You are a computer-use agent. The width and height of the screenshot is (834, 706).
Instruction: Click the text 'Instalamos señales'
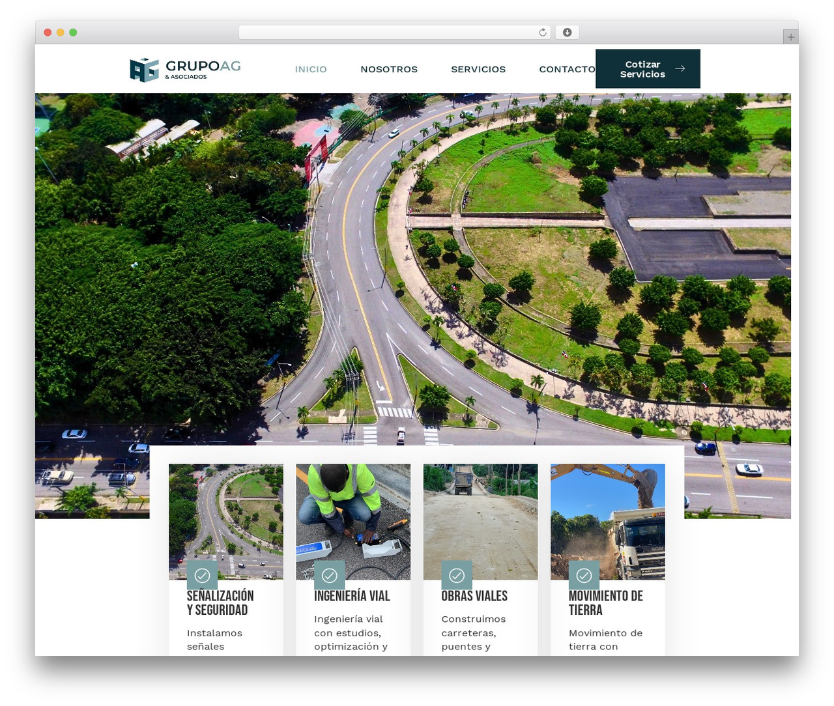tap(214, 640)
